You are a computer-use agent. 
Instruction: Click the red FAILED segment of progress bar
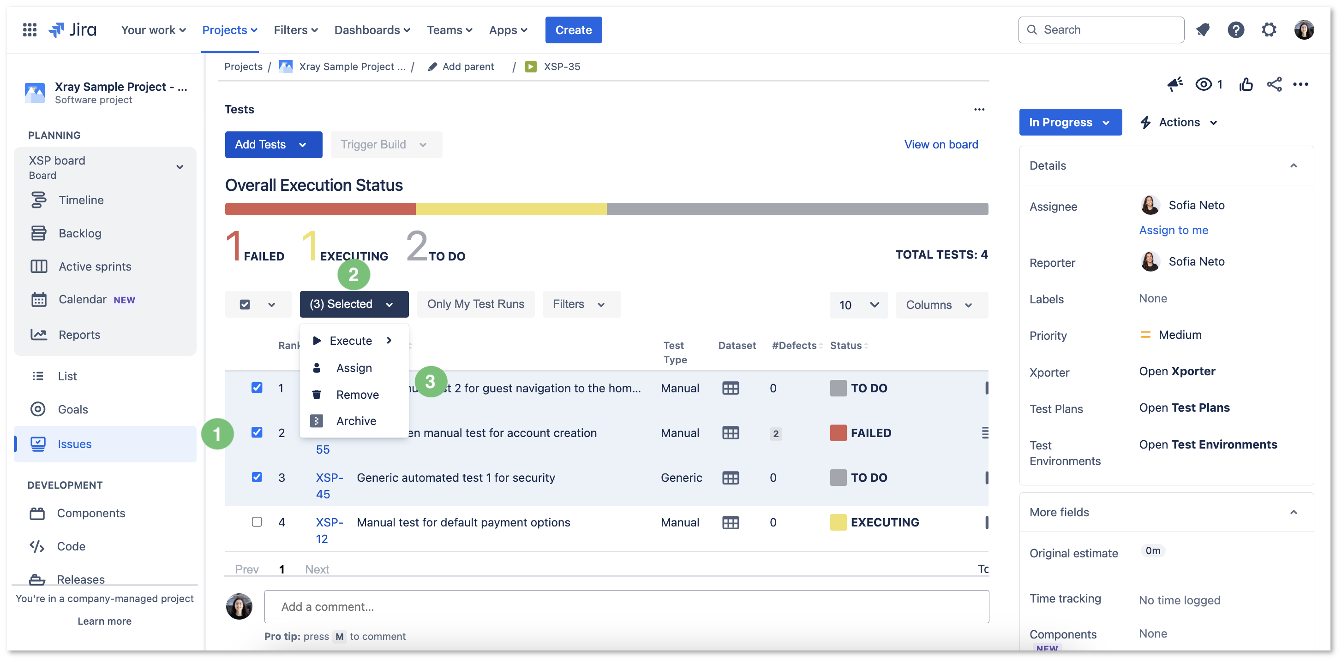tap(320, 209)
